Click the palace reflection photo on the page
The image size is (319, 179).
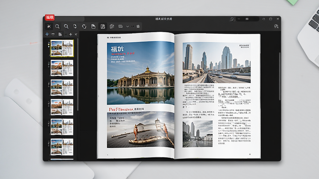click(140, 73)
